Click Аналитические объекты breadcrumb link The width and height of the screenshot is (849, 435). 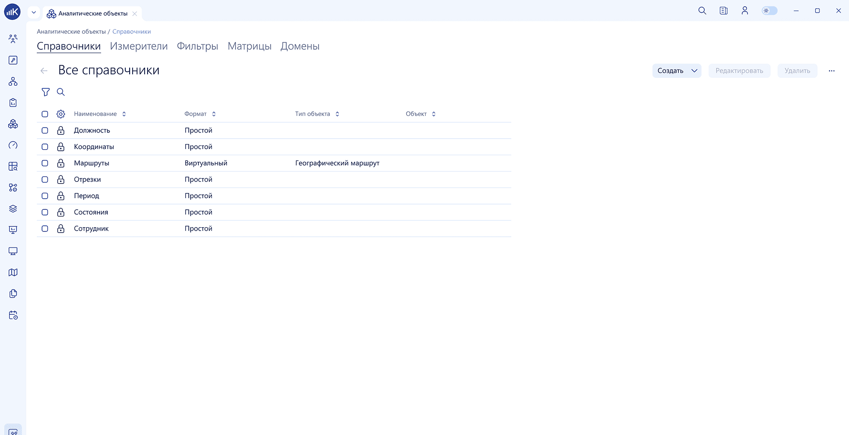pyautogui.click(x=71, y=31)
